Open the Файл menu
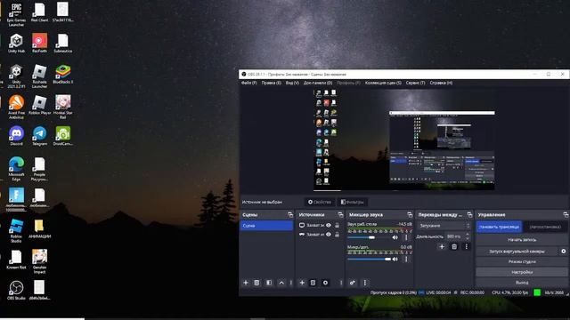This screenshot has width=570, height=320. click(x=249, y=83)
